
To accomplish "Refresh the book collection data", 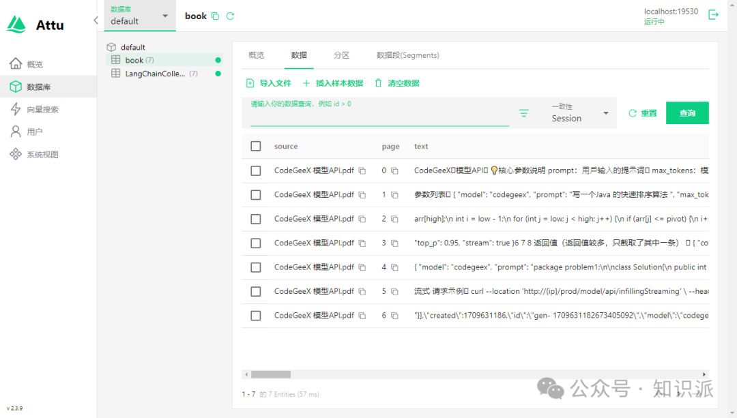I will point(231,15).
